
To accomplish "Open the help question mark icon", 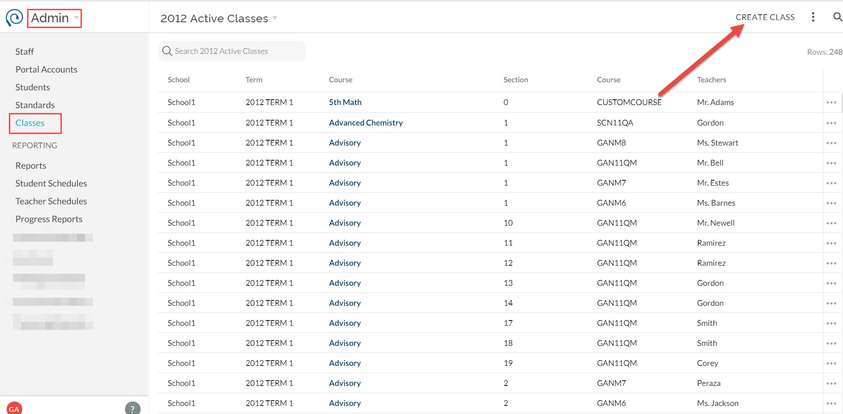I will pyautogui.click(x=133, y=408).
